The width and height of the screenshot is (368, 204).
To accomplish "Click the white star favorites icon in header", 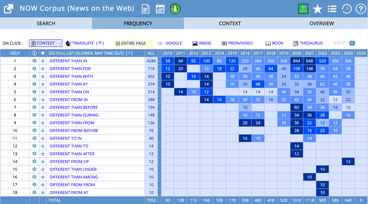I will 318,9.
